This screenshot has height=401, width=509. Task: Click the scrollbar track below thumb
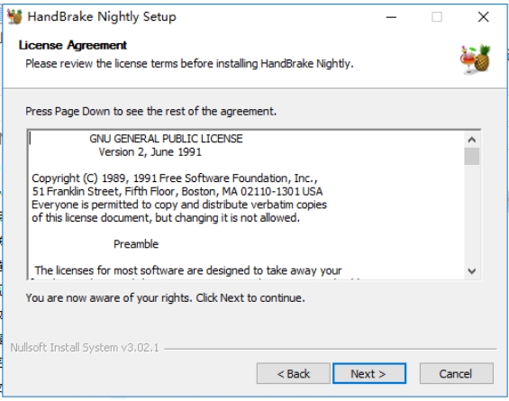tap(472, 214)
